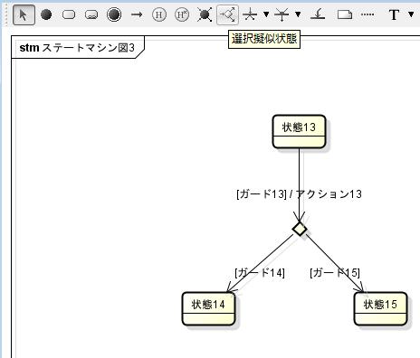Select the fork pseudostate tool
The width and height of the screenshot is (420, 358).
(x=250, y=14)
